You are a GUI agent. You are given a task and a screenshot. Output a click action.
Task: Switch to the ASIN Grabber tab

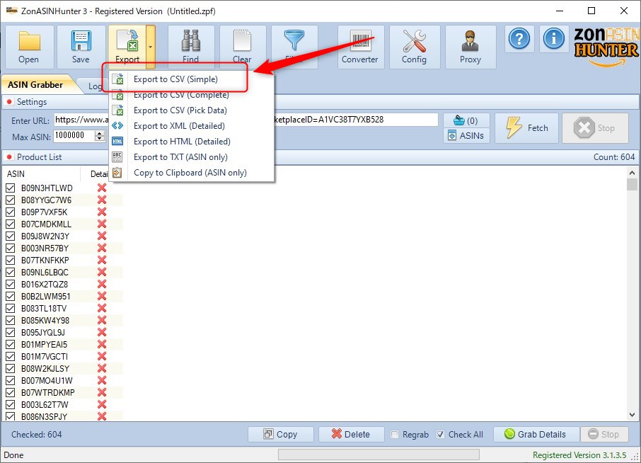(36, 85)
